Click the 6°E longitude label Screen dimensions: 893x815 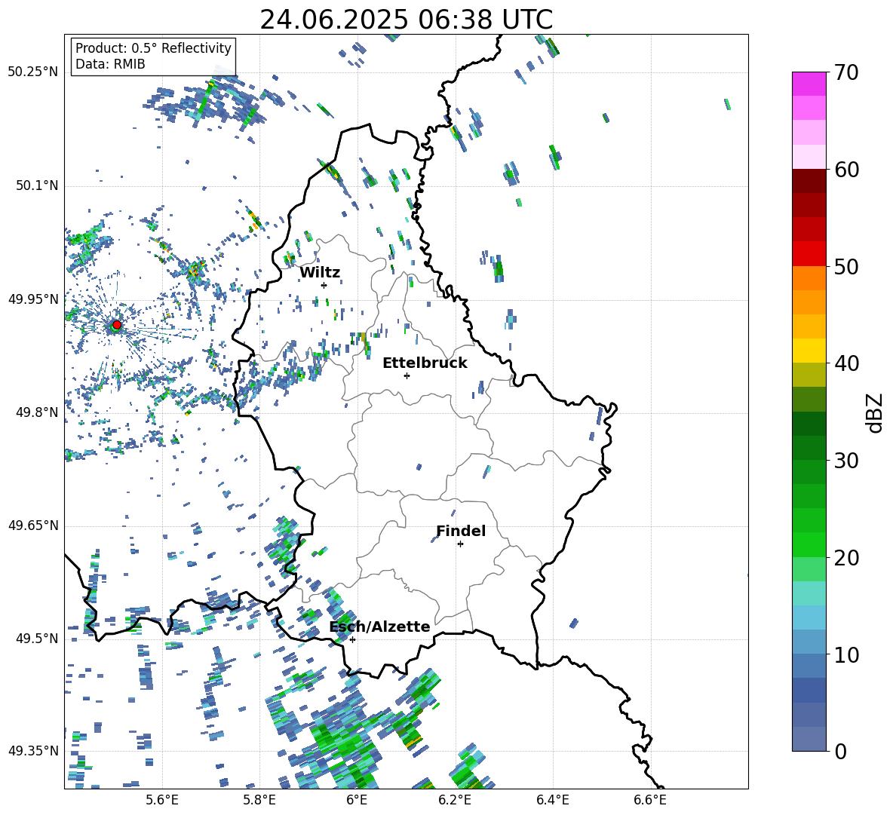point(357,800)
